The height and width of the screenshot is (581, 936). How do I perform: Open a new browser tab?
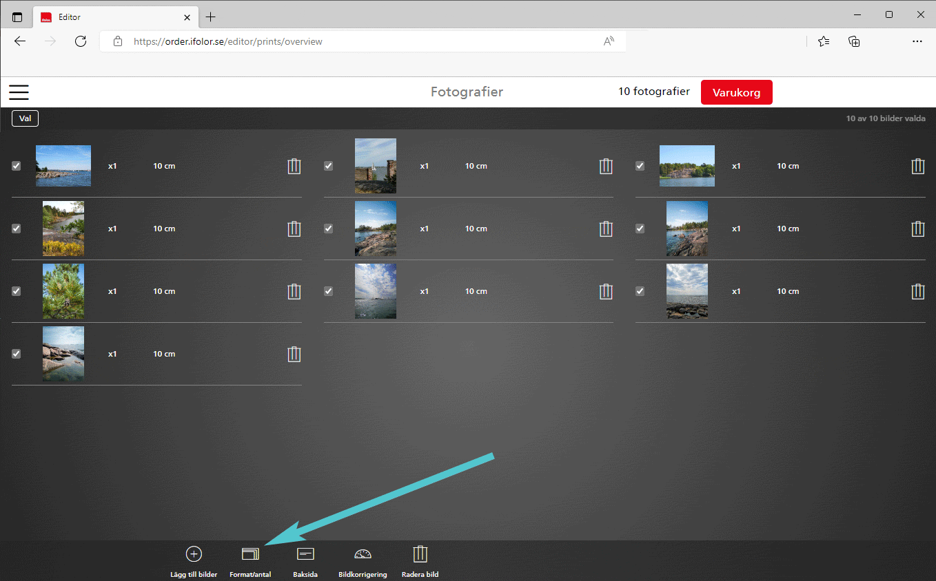click(x=211, y=17)
